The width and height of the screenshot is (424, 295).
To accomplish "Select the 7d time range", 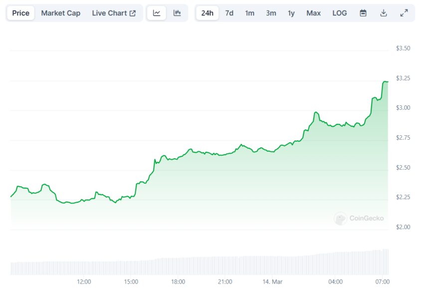I will pos(229,13).
